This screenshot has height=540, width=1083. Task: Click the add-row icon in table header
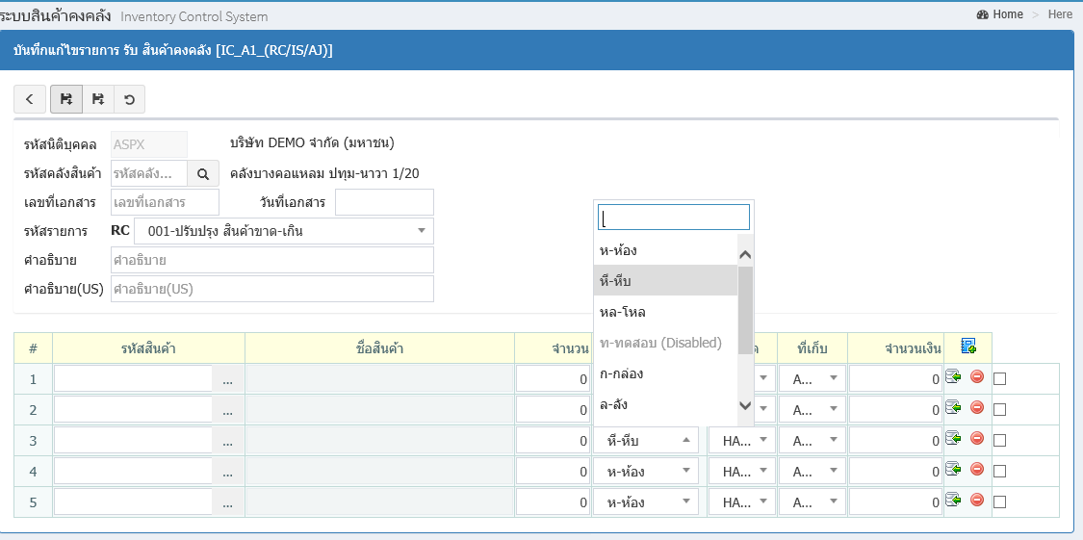click(x=967, y=347)
